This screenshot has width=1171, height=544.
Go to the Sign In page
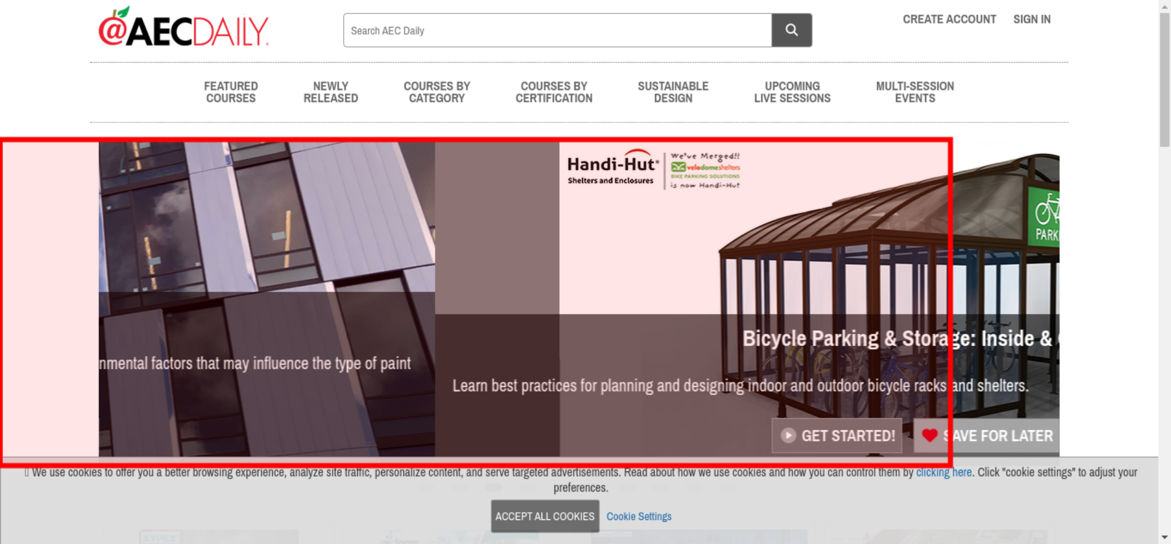(1032, 19)
